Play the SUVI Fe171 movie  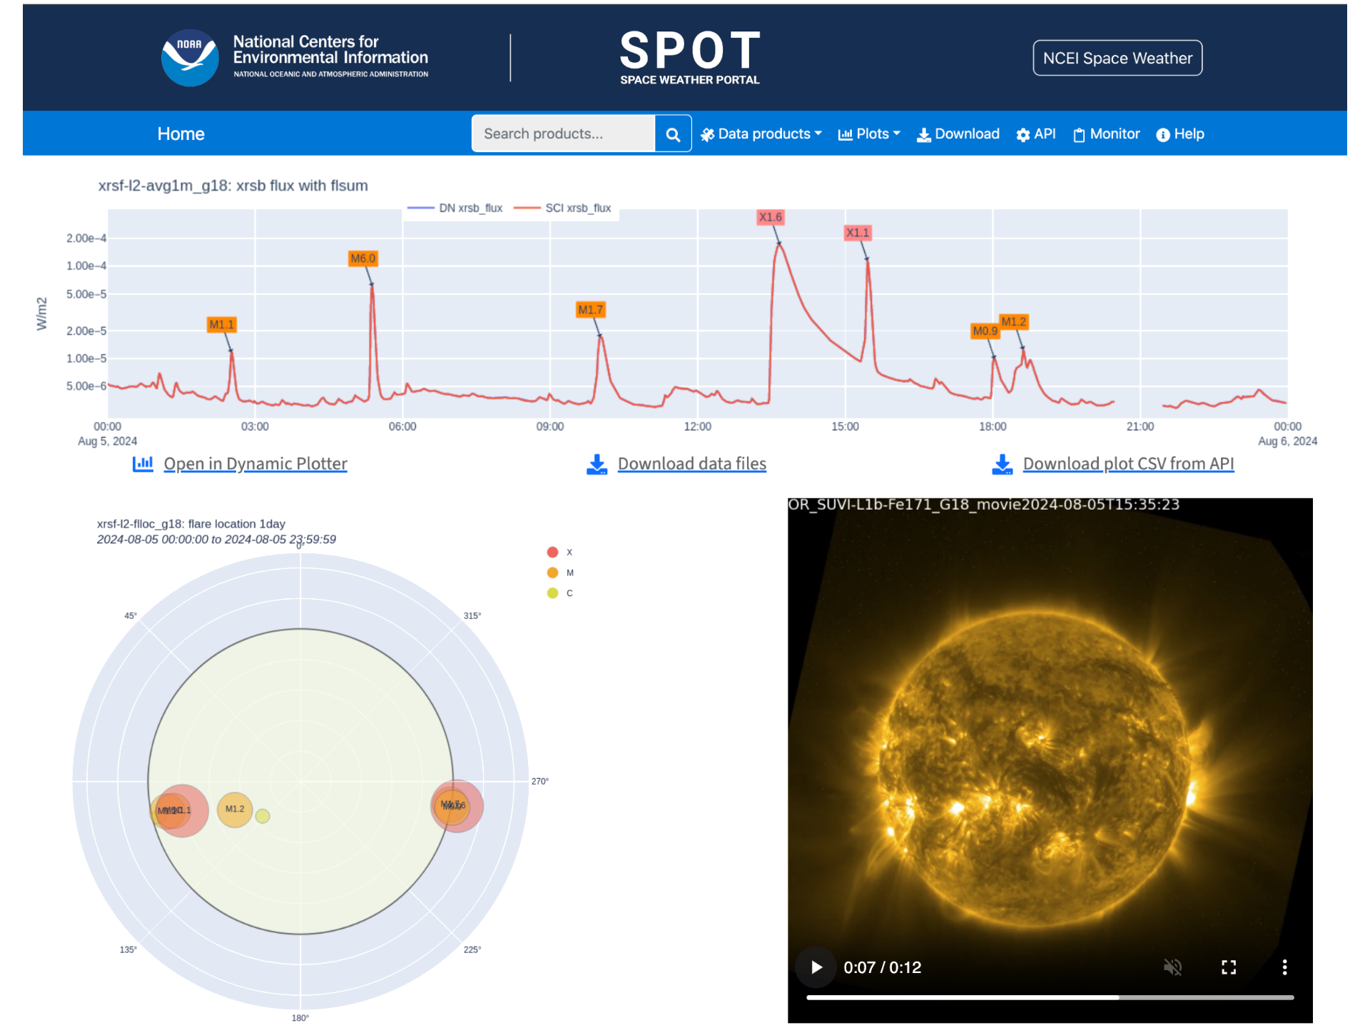click(816, 967)
